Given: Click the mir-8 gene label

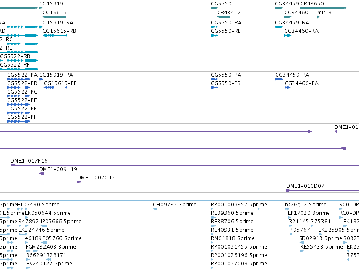Looking at the screenshot, I should click(x=324, y=13).
